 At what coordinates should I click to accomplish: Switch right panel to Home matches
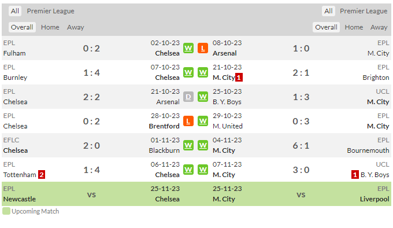click(x=354, y=27)
